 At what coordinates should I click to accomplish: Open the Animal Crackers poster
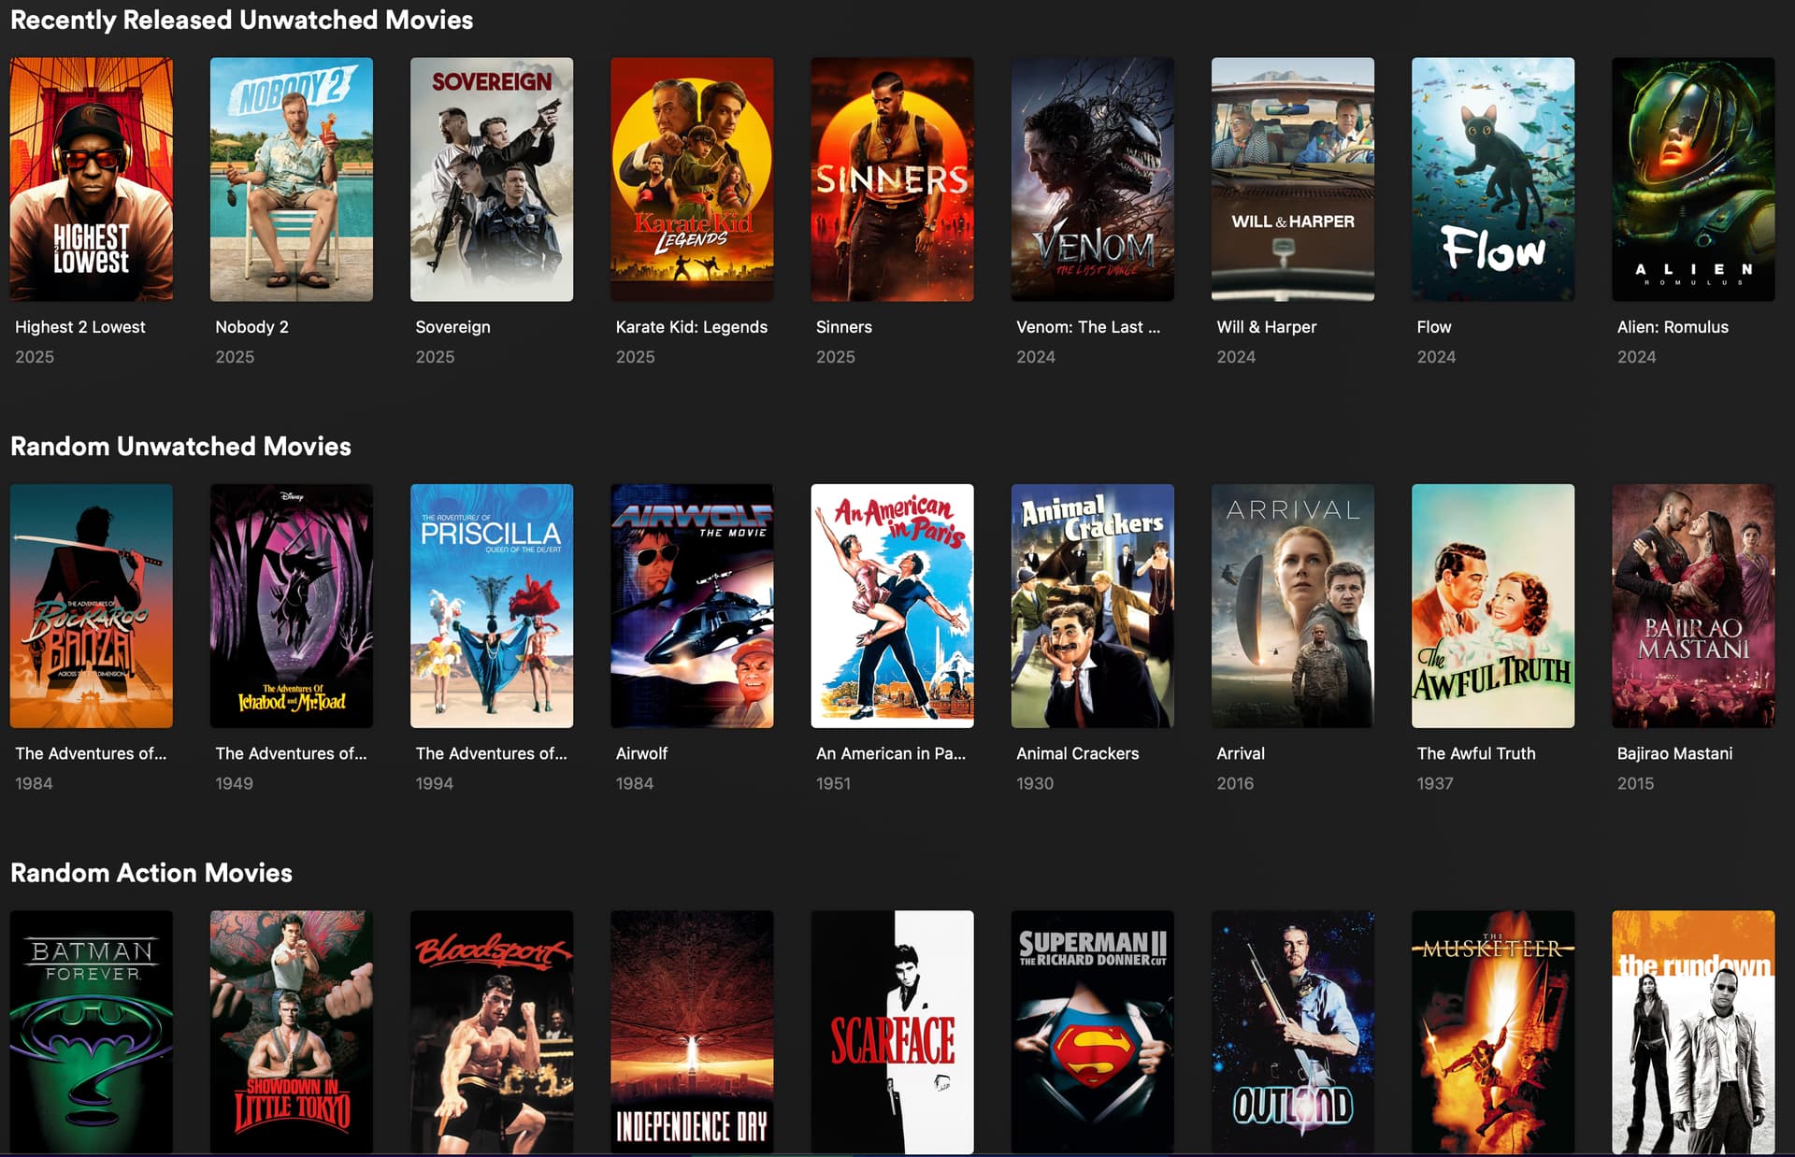click(x=1092, y=606)
